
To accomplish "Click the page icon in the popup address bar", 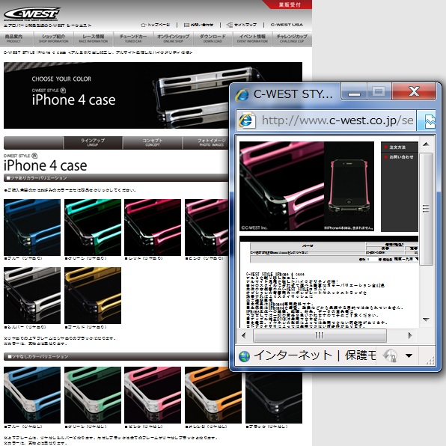I will (247, 120).
